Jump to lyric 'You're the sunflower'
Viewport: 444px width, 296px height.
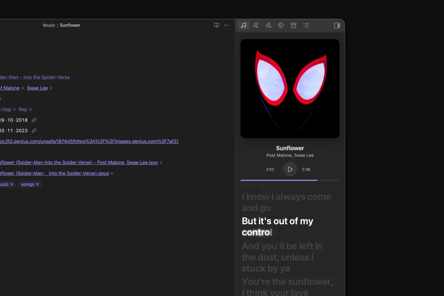click(287, 287)
